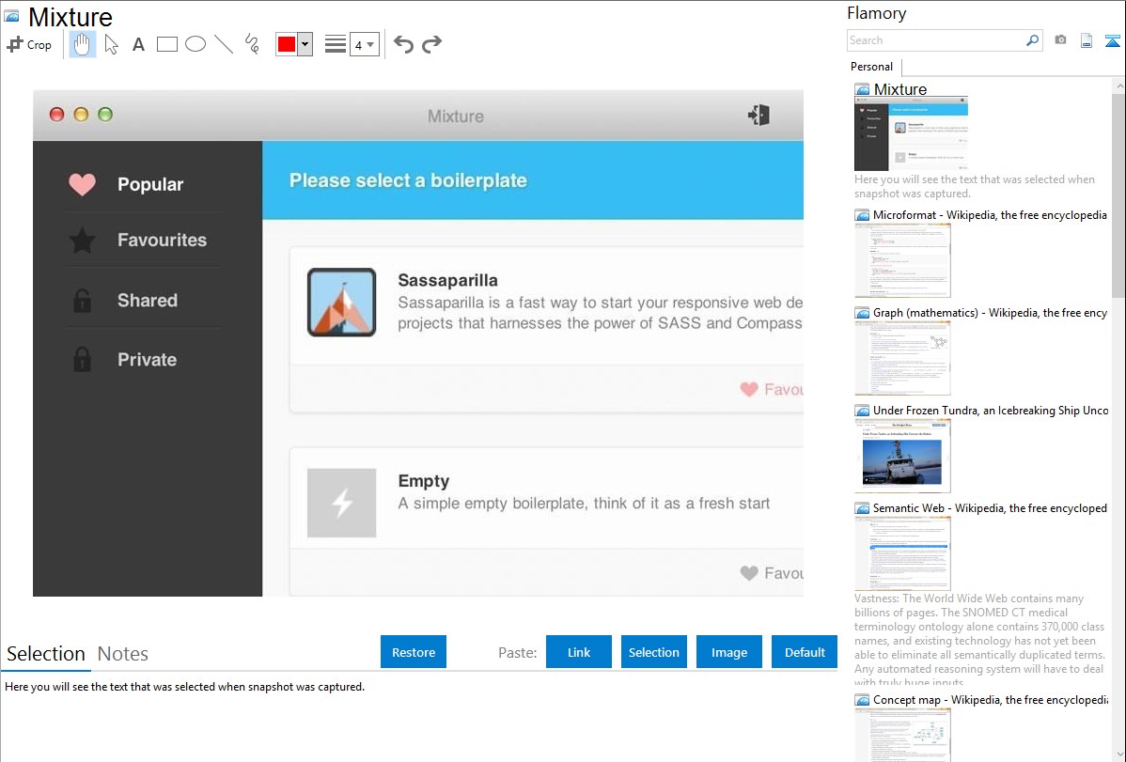Select Popular in the Mixture sidebar
Screen dimensions: 1126x762
pos(150,184)
